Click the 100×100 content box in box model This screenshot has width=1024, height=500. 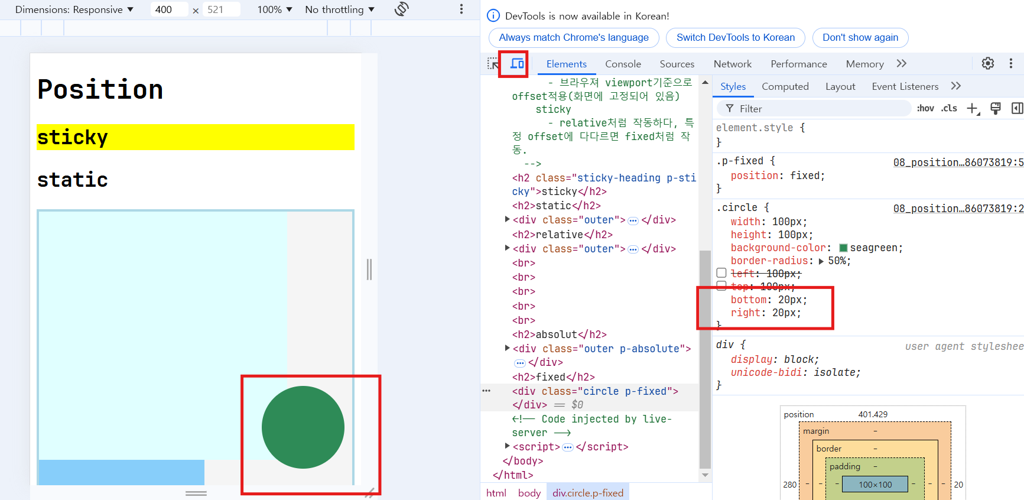(x=875, y=485)
